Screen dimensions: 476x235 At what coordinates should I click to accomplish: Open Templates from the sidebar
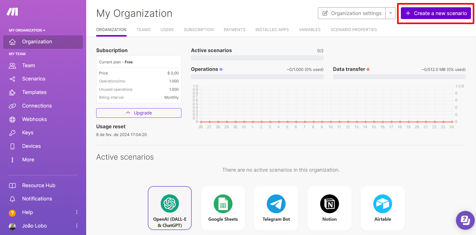tap(34, 92)
